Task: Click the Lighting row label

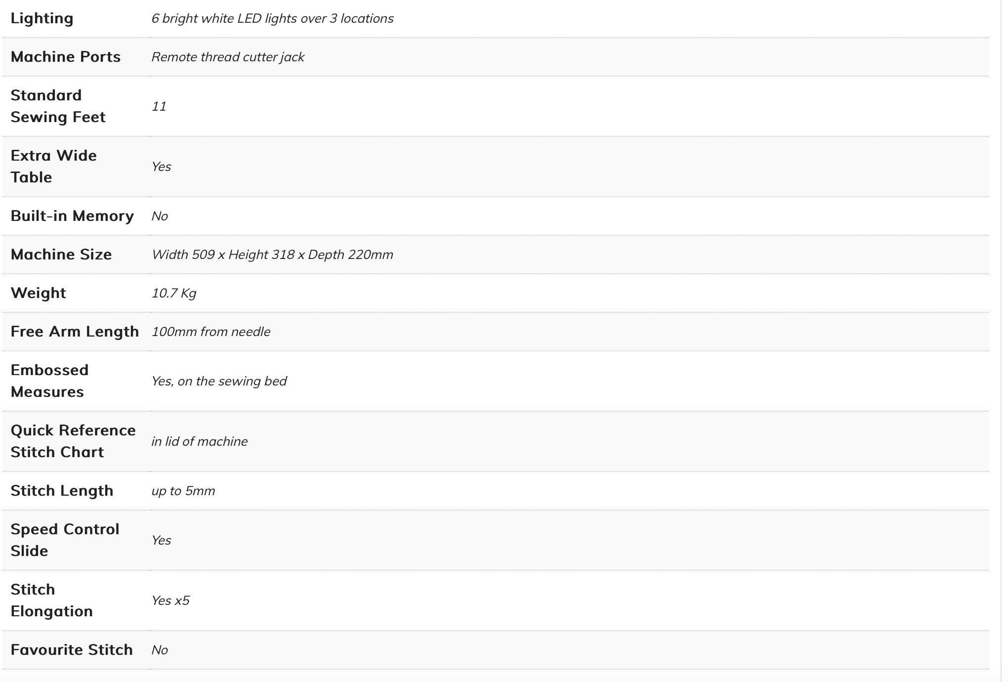Action: [42, 18]
